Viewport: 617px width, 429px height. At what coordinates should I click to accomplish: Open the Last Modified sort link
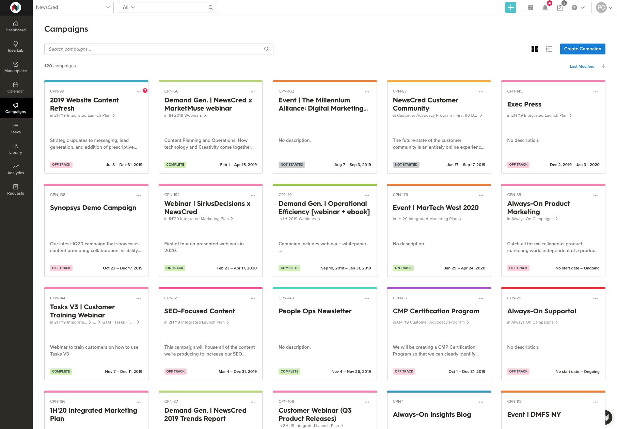(582, 66)
